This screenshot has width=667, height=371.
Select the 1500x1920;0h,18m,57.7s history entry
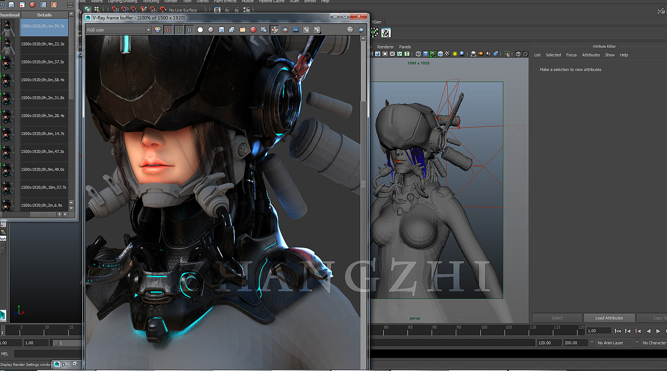pyautogui.click(x=44, y=187)
